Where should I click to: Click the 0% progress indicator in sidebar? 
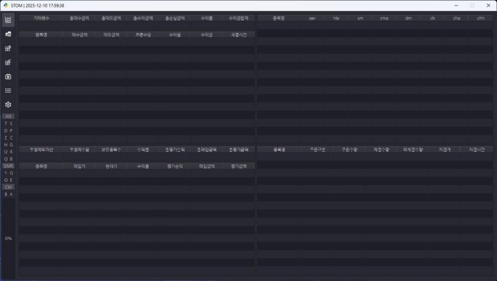pos(8,238)
